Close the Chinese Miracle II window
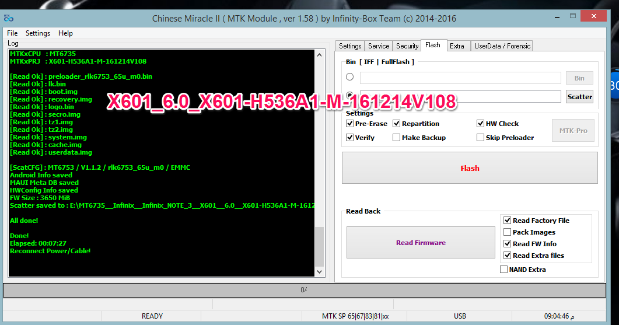 pos(594,16)
